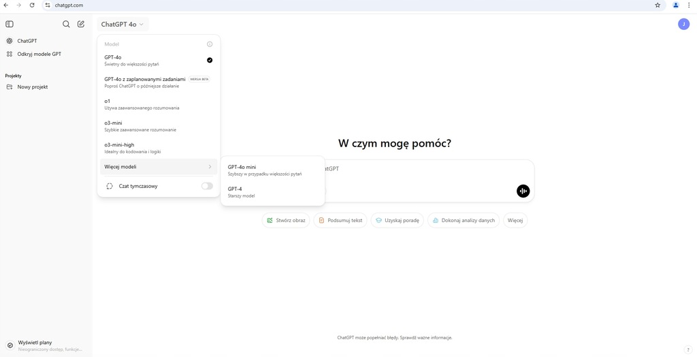Open the ChatGPT 4o model dropdown
The height and width of the screenshot is (357, 697).
click(123, 24)
